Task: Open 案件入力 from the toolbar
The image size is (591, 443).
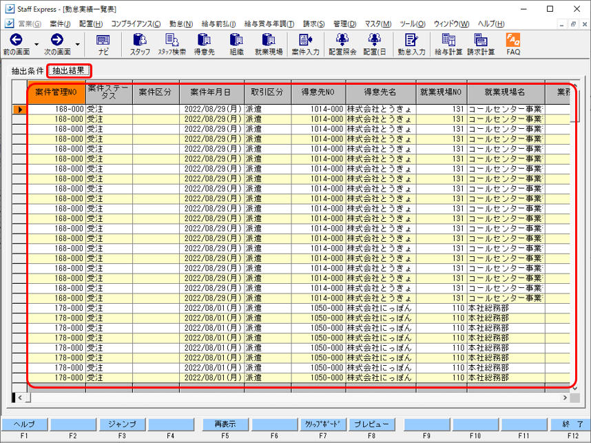Action: [x=305, y=45]
